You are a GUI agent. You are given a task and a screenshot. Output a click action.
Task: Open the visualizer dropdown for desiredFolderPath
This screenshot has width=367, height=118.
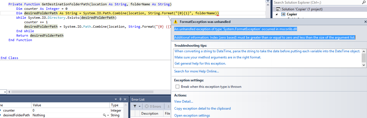click(x=108, y=115)
